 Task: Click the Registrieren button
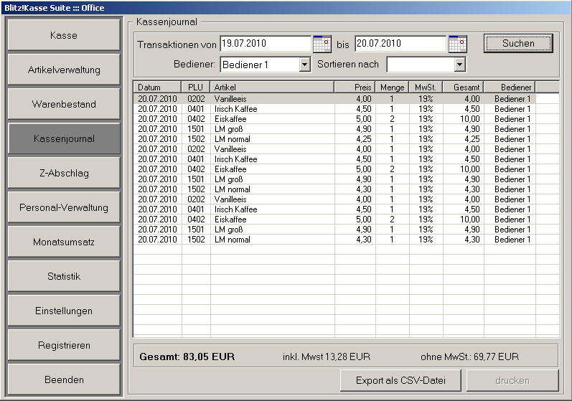[x=64, y=345]
